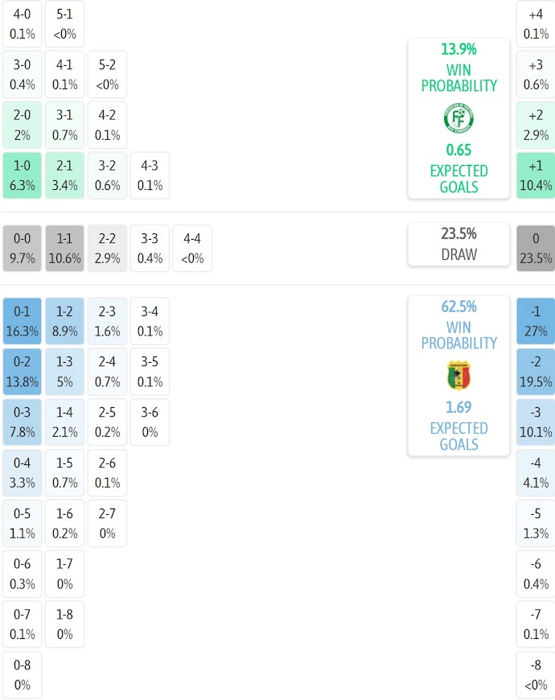555x700 pixels.
Task: Select the 0-1 scoreline at 16.3%
Action: 23,321
